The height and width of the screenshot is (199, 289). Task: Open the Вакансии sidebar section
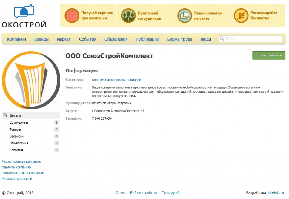click(16, 136)
